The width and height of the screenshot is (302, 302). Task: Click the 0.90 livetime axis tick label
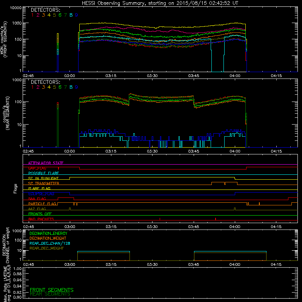point(17,297)
